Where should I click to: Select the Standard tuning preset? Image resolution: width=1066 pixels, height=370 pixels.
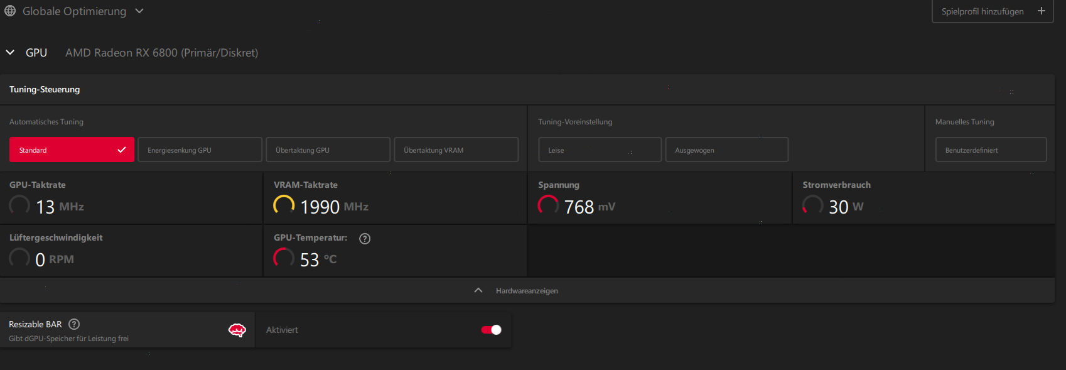pyautogui.click(x=72, y=150)
